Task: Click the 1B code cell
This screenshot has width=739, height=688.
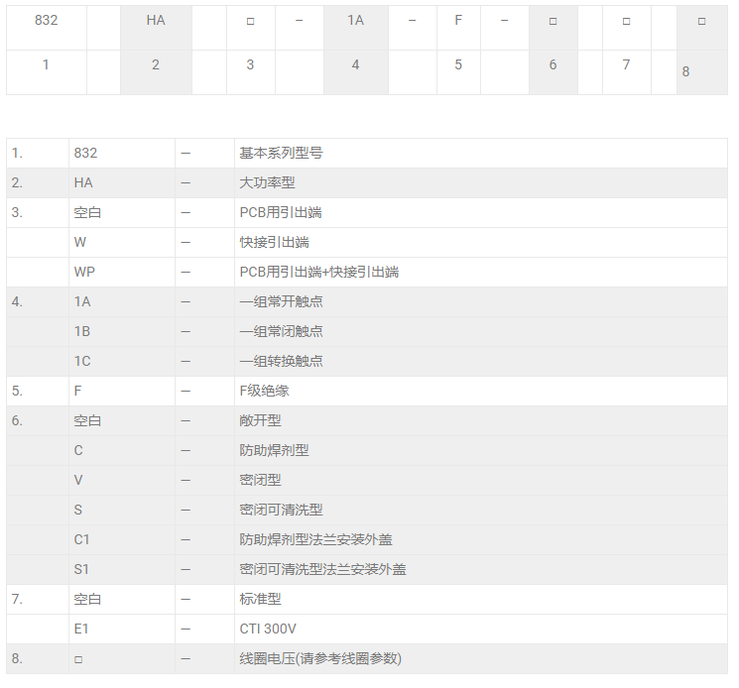Action: (82, 331)
